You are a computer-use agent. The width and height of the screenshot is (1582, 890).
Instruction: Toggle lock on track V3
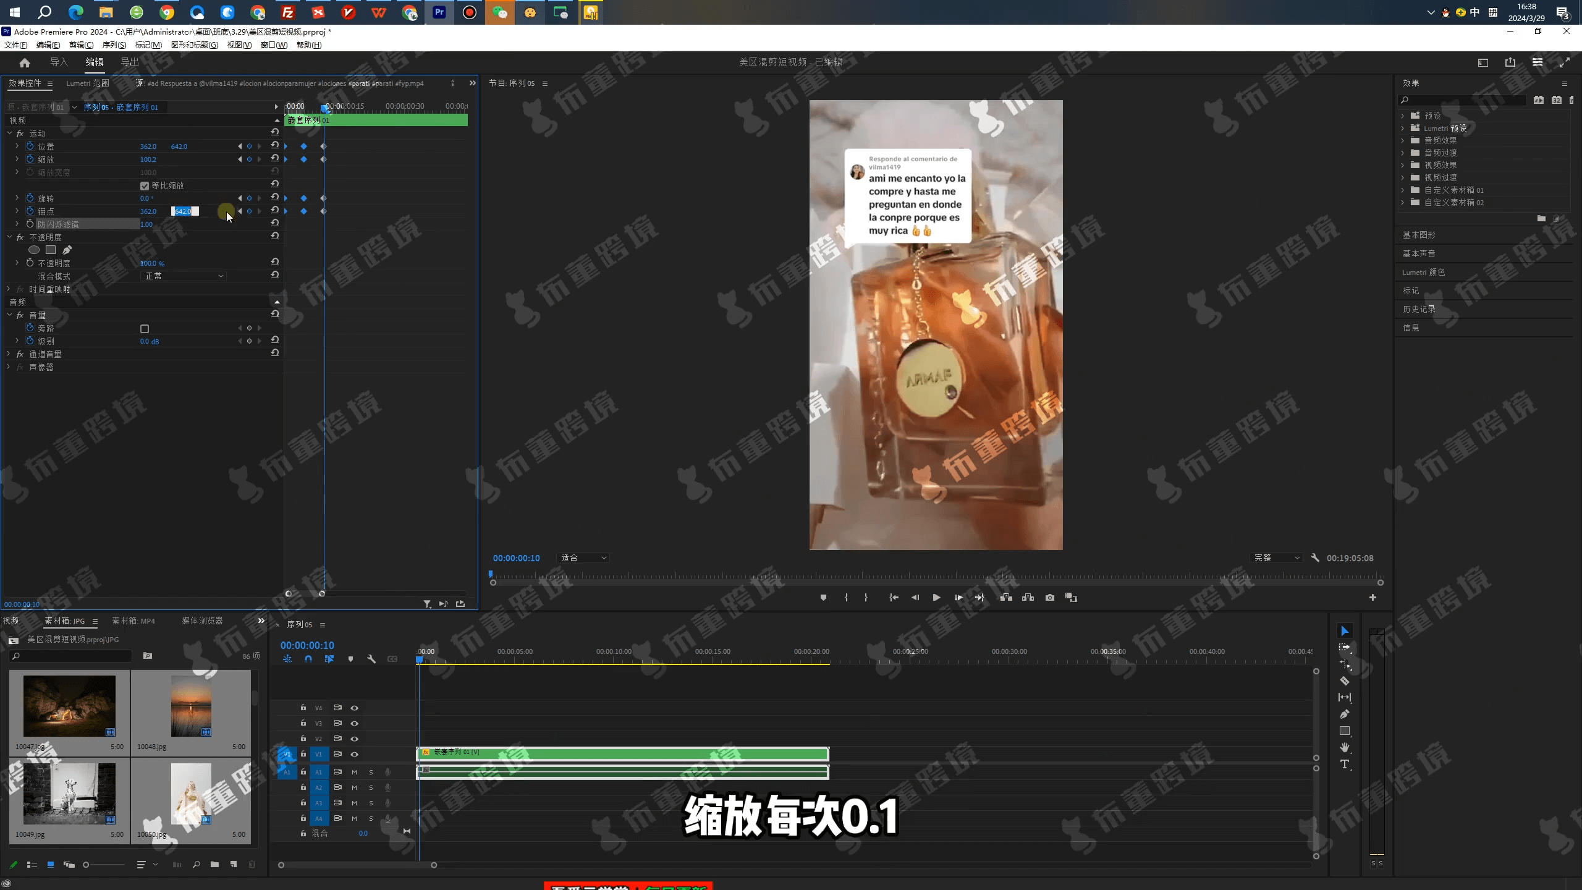pyautogui.click(x=303, y=723)
